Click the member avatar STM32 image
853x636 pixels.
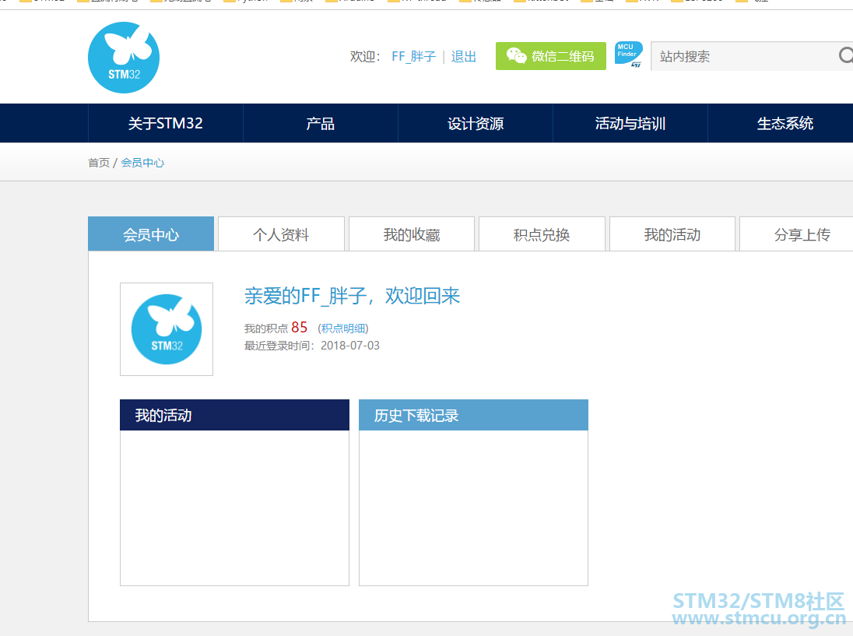coord(167,329)
